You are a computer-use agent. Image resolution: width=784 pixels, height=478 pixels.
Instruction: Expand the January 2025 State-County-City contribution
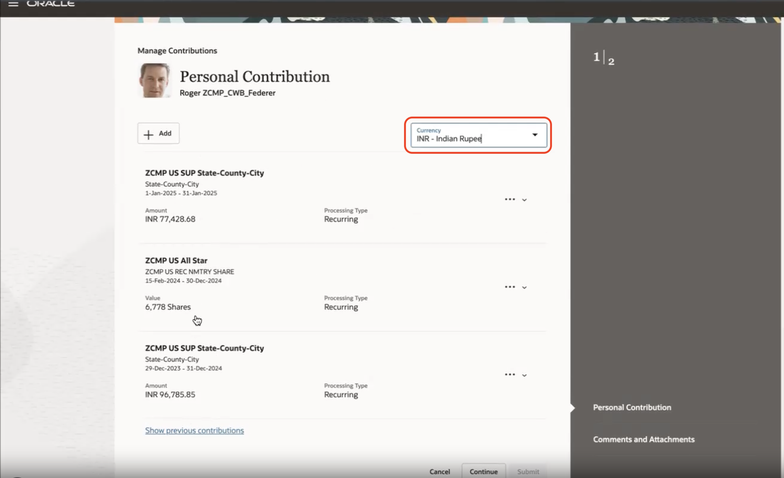[524, 200]
